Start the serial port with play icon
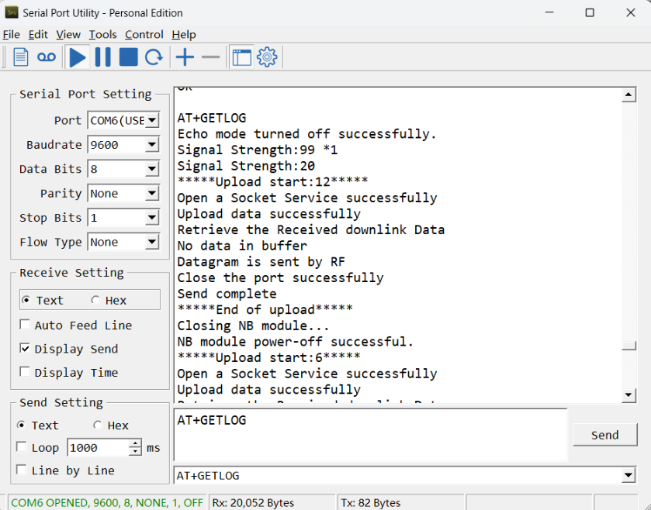651x510 pixels. 78,57
